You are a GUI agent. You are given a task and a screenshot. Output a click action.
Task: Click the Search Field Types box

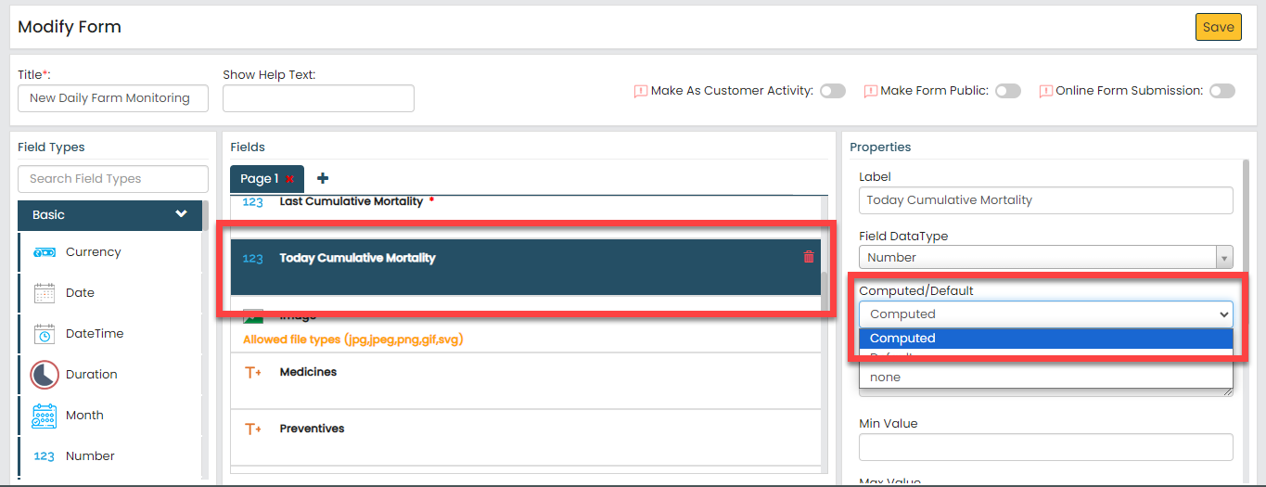[113, 179]
